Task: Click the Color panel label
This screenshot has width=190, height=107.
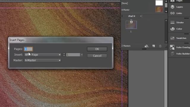Action: point(179,29)
